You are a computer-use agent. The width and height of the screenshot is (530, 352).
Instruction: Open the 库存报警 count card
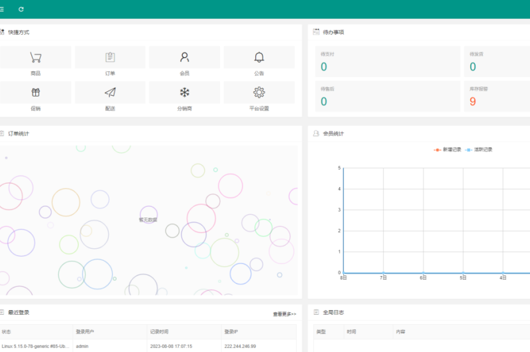tap(497, 96)
